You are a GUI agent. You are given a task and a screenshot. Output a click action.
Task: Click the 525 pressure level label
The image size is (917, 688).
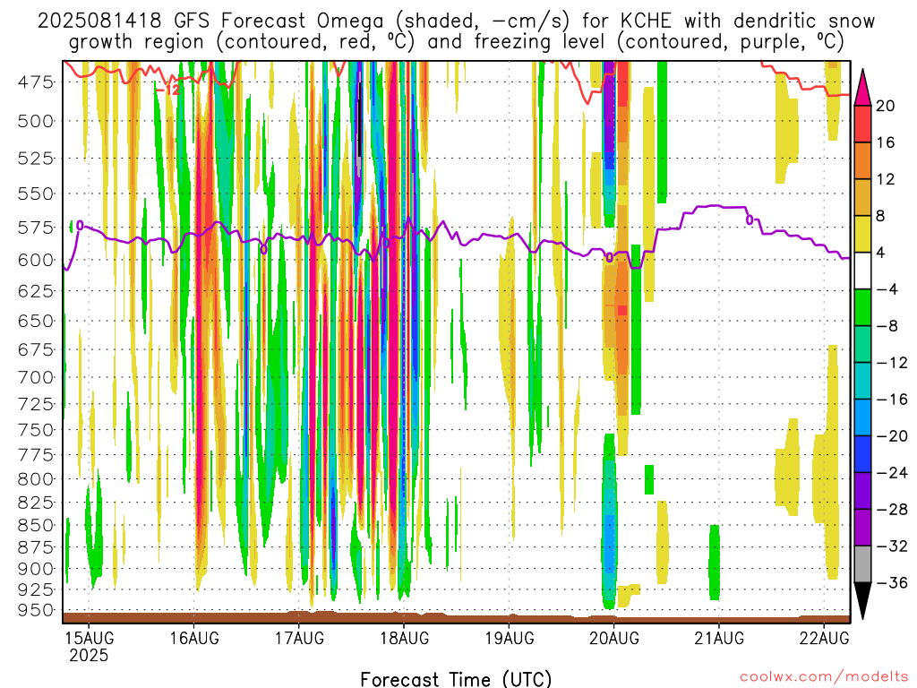[x=36, y=158]
